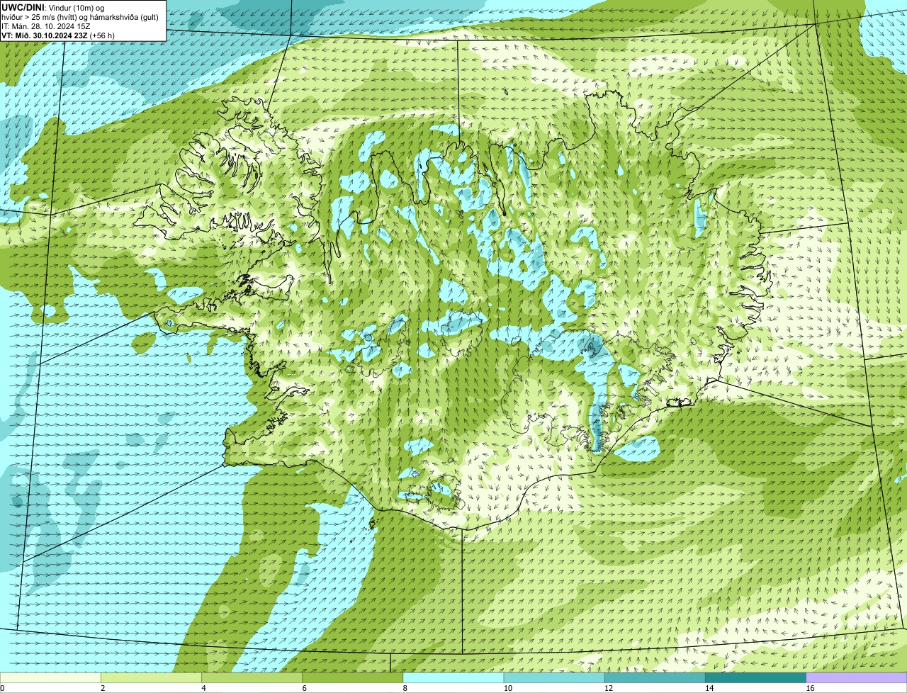
Task: Click the "UWC/DINI: Vindur (10m) og" title line
Action: [x=53, y=7]
